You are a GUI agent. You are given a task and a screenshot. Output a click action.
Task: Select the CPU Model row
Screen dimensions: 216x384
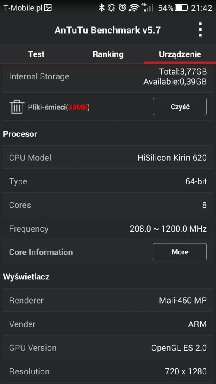(x=108, y=158)
